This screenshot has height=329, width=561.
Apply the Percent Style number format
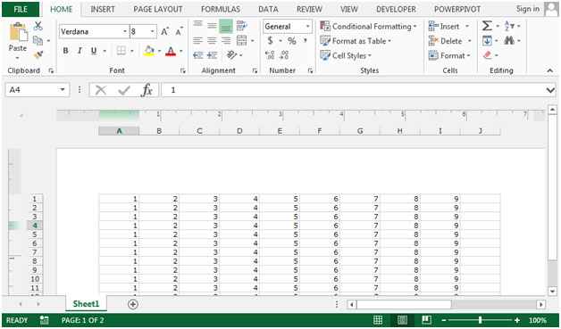point(292,41)
